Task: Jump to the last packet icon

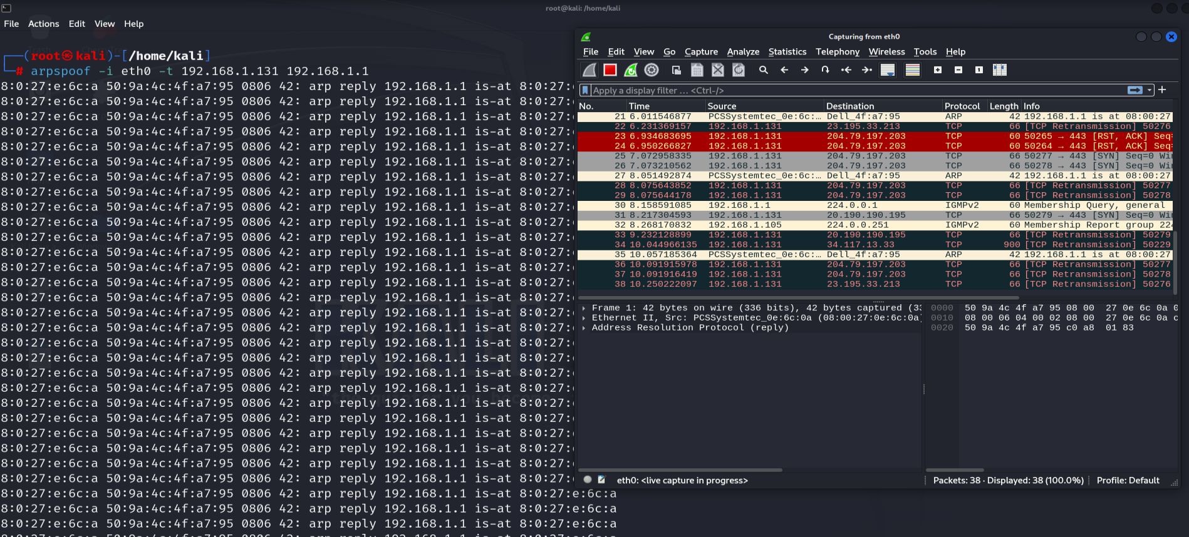Action: pos(867,70)
